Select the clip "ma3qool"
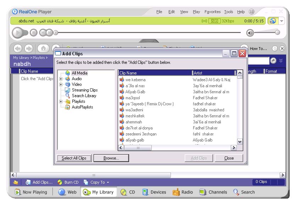Screen dimensions: 296x206 point(133,98)
